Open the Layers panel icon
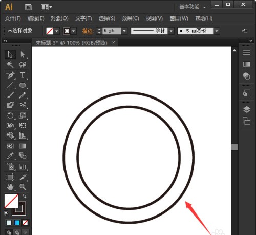The width and height of the screenshot is (256, 235). point(247,110)
